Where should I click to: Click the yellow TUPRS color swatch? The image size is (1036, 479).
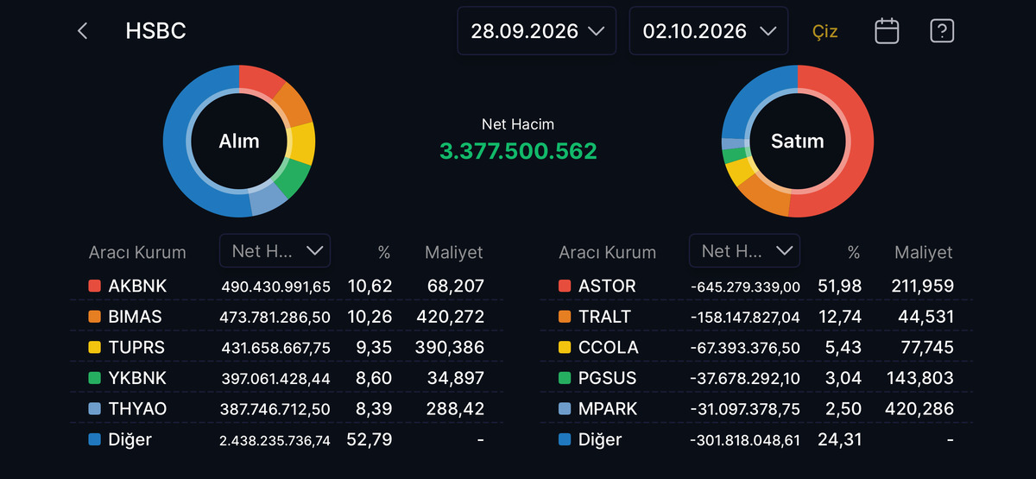pos(94,347)
